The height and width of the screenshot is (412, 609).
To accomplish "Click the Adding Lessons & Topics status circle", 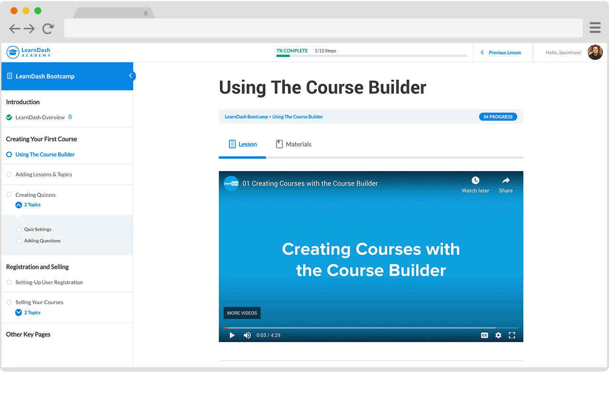I will pyautogui.click(x=9, y=174).
